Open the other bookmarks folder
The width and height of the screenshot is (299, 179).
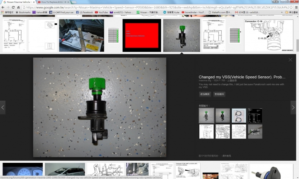tap(292, 12)
